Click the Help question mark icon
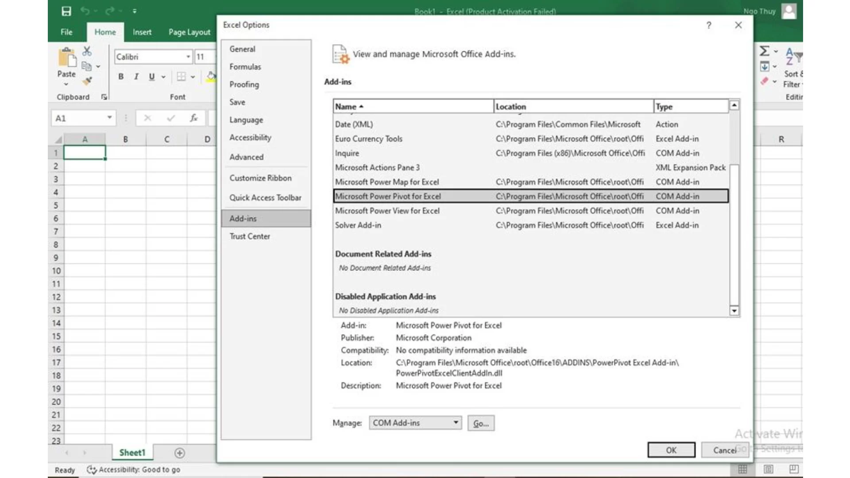This screenshot has width=850, height=478. [709, 25]
